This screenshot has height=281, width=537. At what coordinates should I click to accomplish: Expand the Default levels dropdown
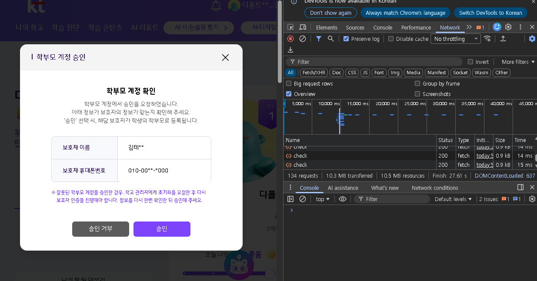point(454,199)
